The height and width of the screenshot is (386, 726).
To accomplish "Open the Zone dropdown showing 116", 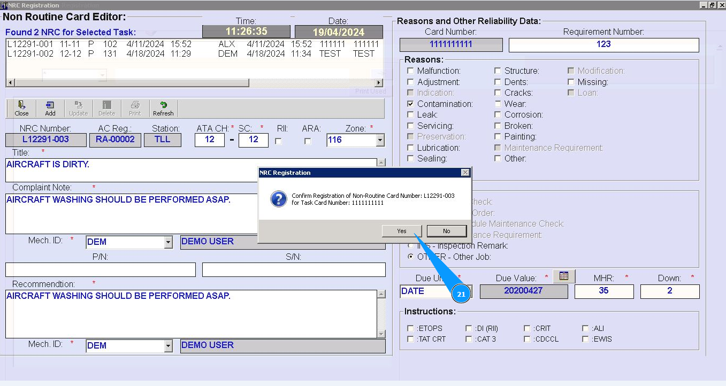I will [x=380, y=141].
